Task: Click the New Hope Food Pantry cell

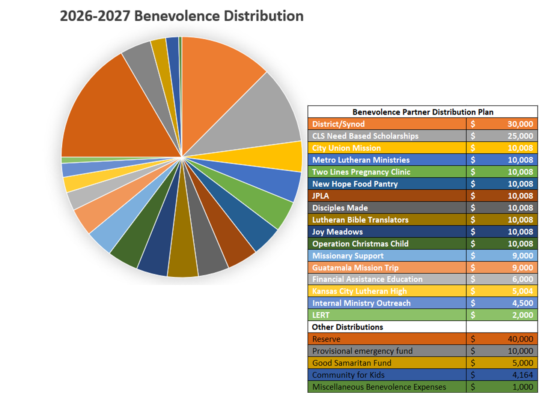Action: (387, 184)
